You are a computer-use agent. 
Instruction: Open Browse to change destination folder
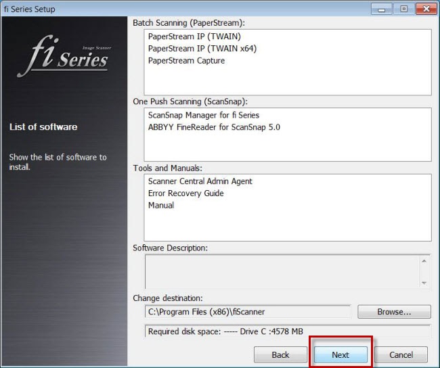(x=394, y=312)
